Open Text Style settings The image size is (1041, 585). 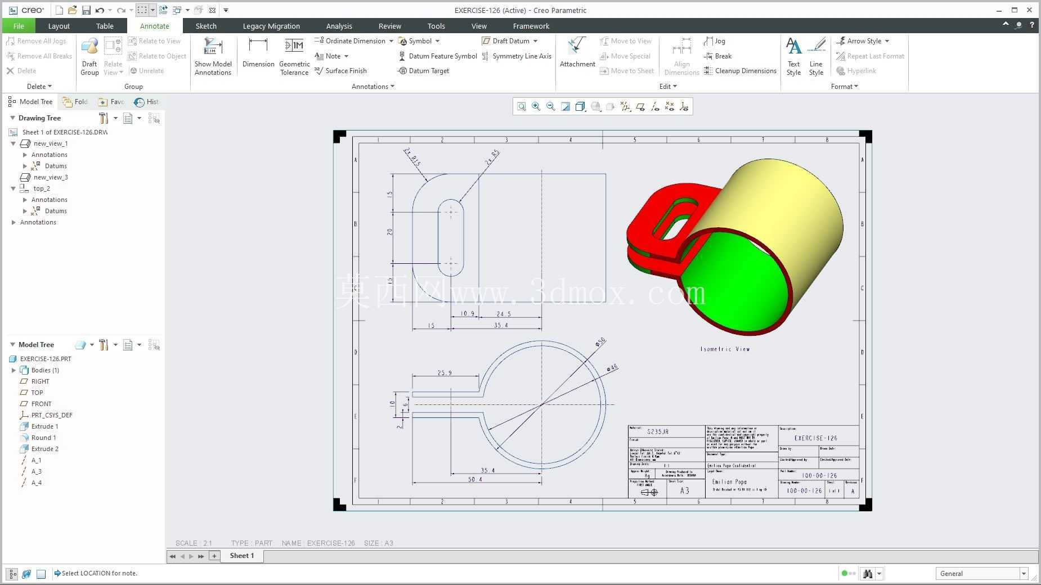pos(793,56)
